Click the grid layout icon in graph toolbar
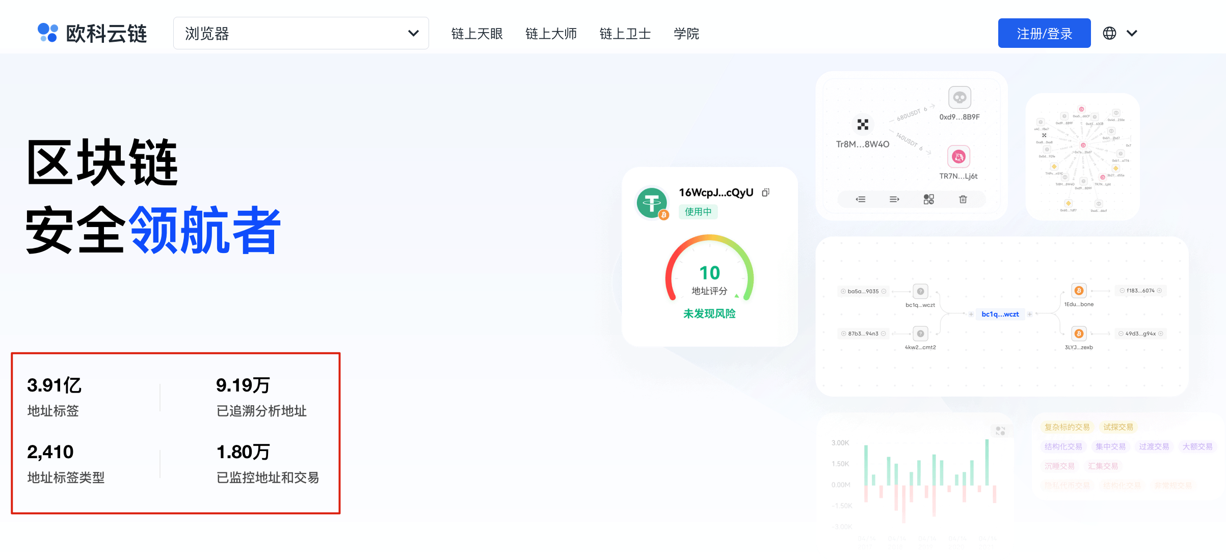 928,199
